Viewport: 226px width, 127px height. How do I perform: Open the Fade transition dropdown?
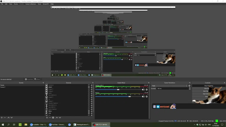click(x=169, y=86)
